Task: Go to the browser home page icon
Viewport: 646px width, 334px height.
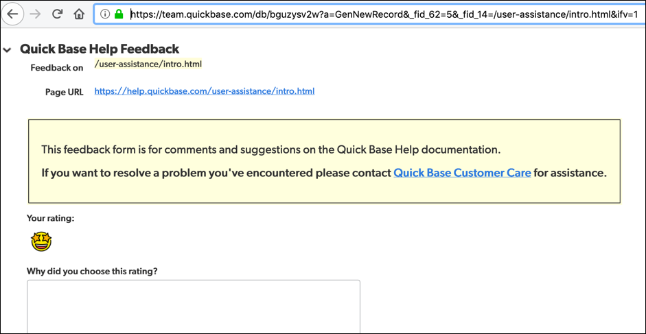Action: [x=79, y=14]
